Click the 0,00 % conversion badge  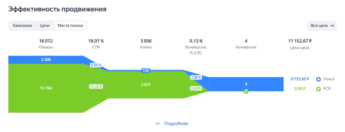tap(196, 88)
